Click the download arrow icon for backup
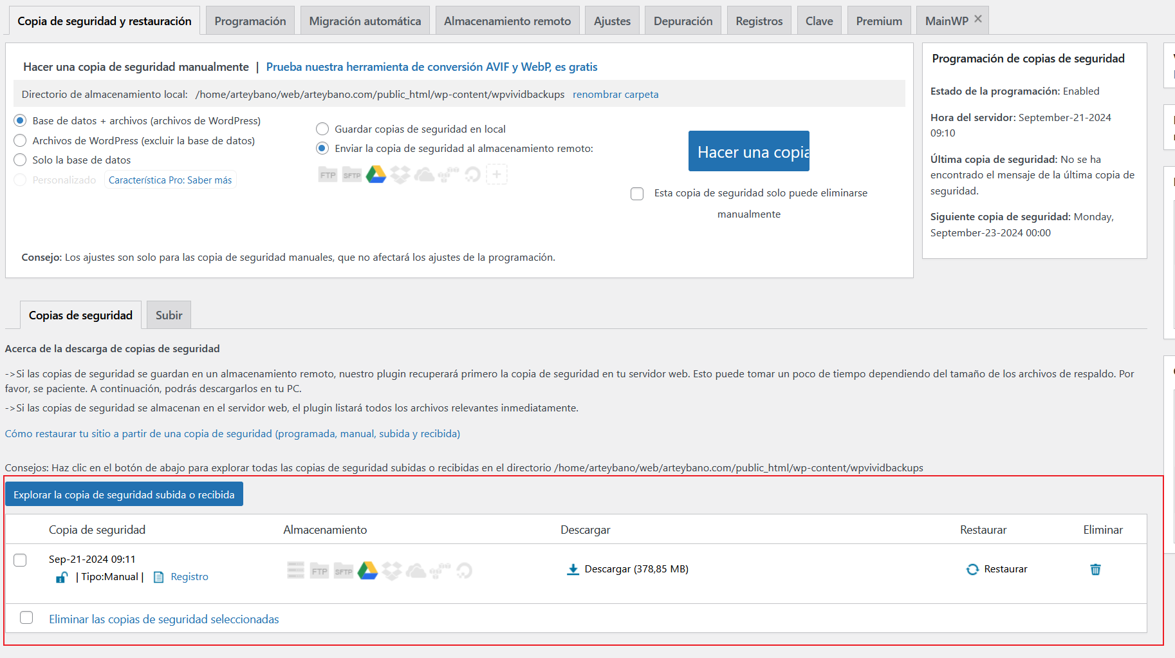 (x=573, y=569)
